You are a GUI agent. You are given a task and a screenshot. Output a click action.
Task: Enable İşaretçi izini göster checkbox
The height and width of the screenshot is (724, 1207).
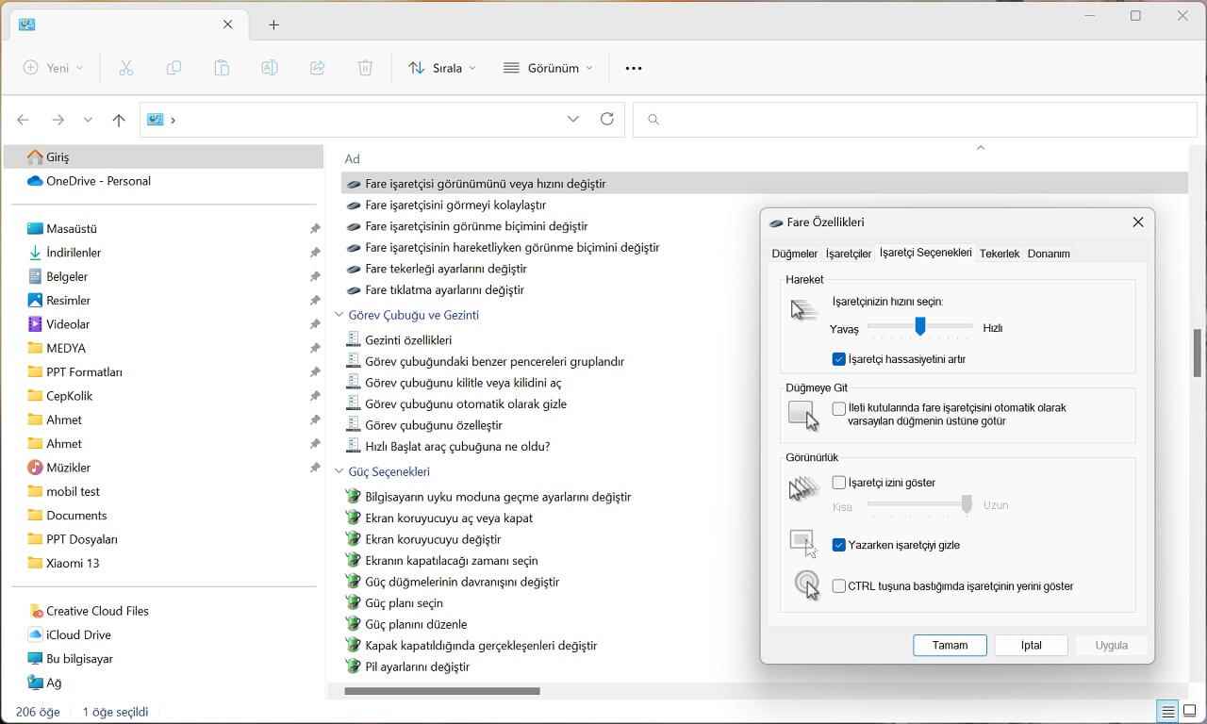click(839, 483)
